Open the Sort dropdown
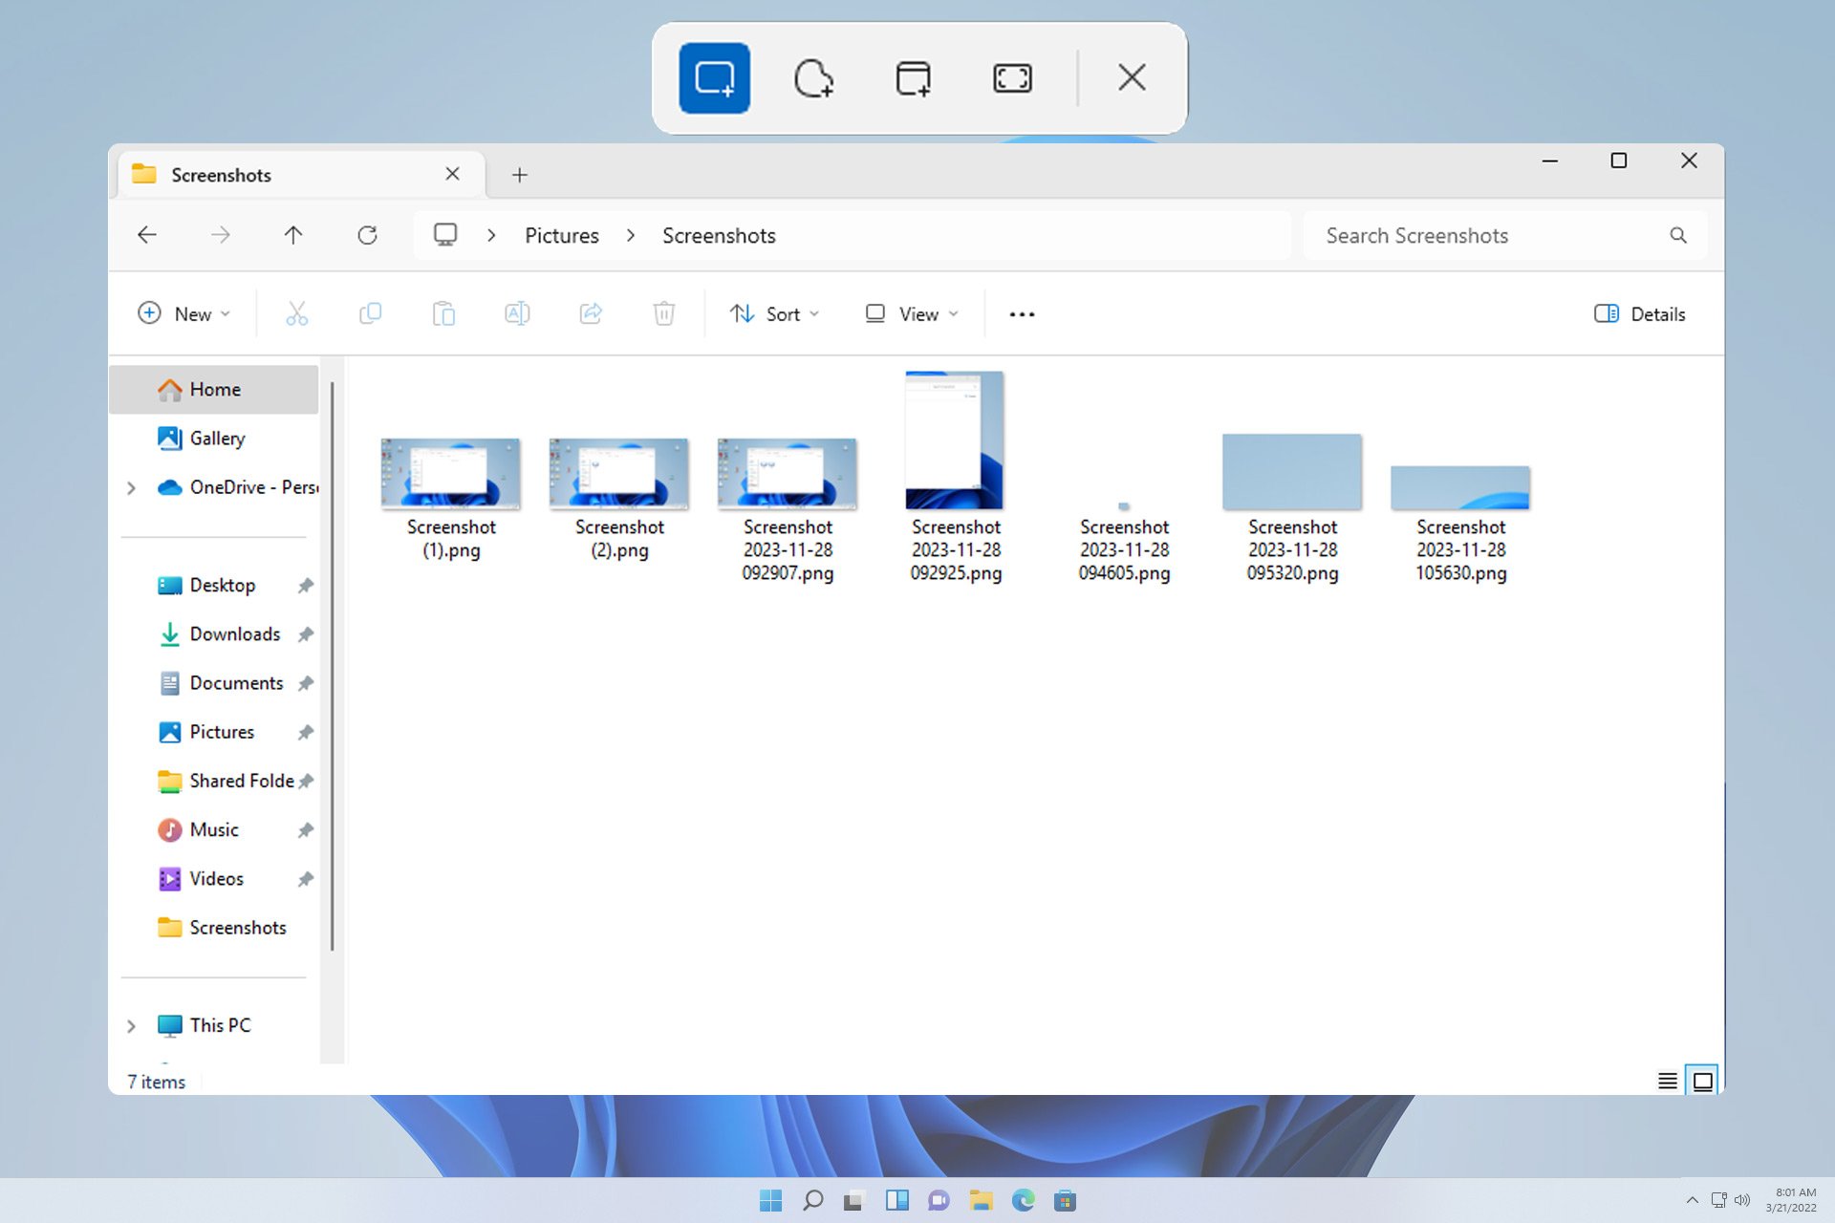 click(x=774, y=313)
